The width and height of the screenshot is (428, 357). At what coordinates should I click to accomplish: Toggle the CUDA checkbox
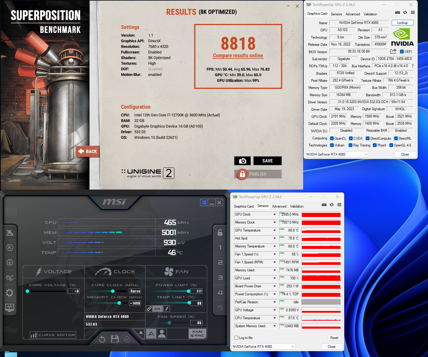tap(351, 138)
